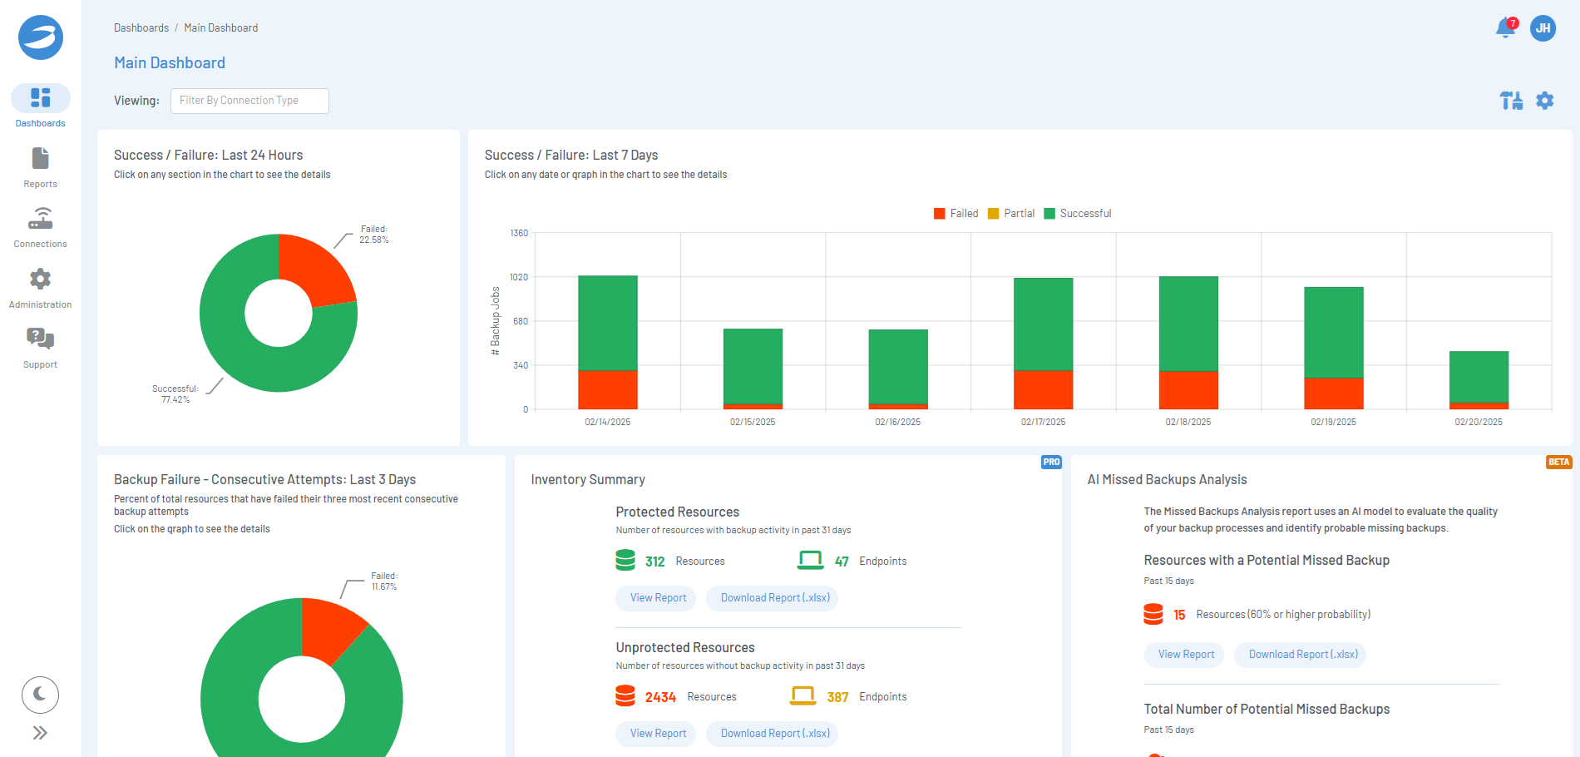This screenshot has width=1580, height=757.
Task: Click the green protected resources database icon
Action: pyautogui.click(x=625, y=560)
